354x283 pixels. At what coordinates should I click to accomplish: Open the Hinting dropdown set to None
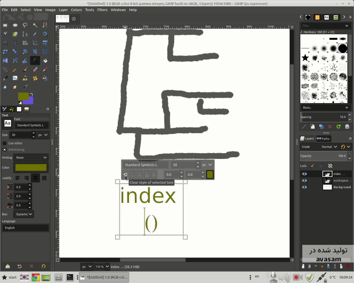pyautogui.click(x=31, y=158)
